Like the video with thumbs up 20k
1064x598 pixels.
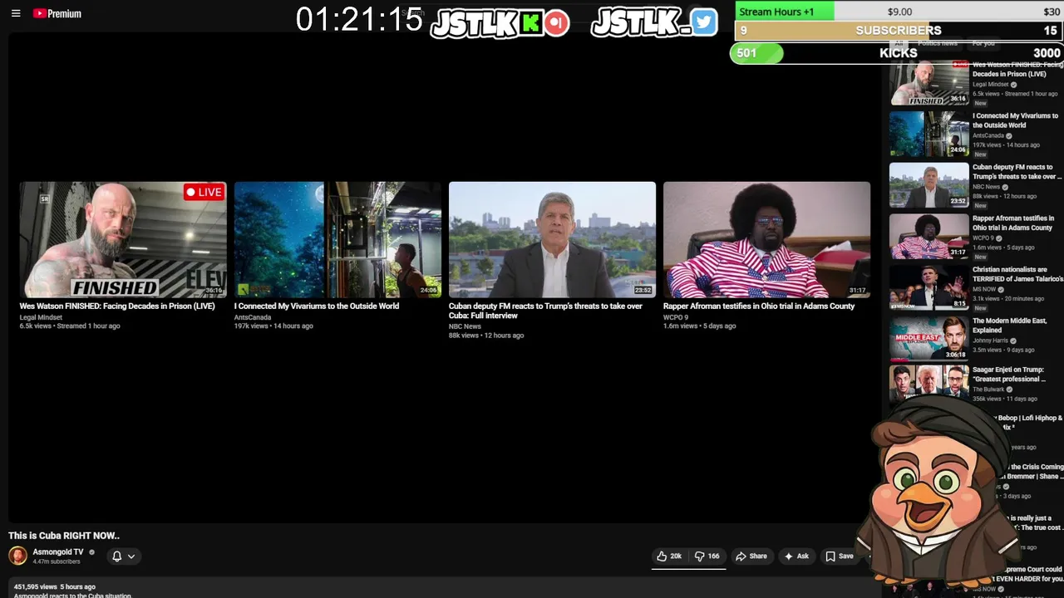point(669,556)
